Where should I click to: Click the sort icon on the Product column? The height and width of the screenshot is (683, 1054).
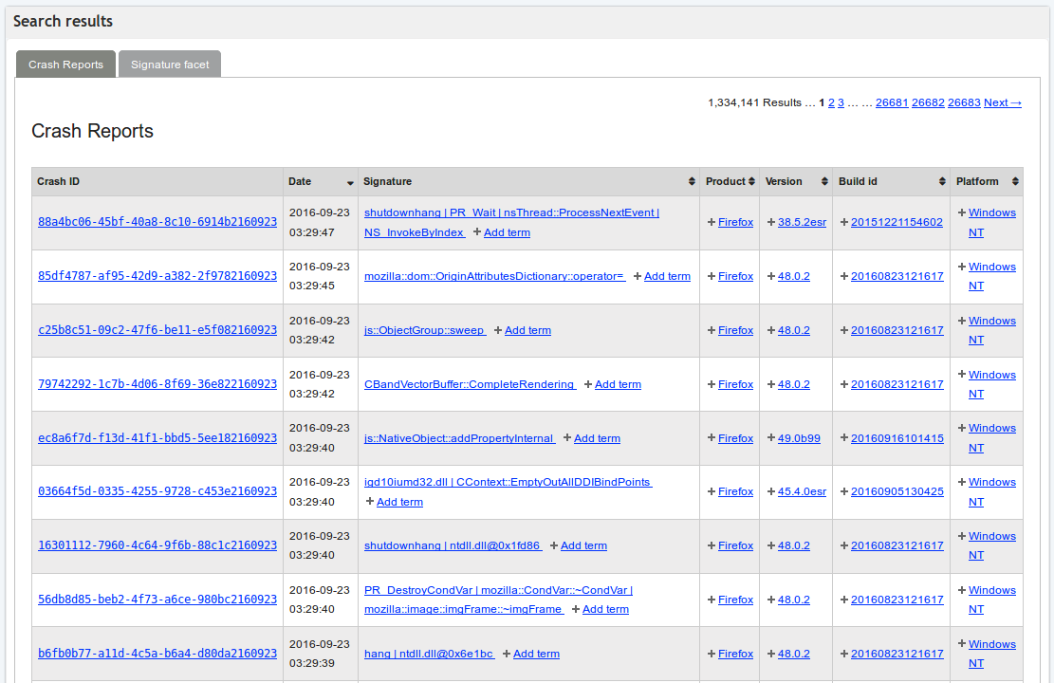(753, 181)
